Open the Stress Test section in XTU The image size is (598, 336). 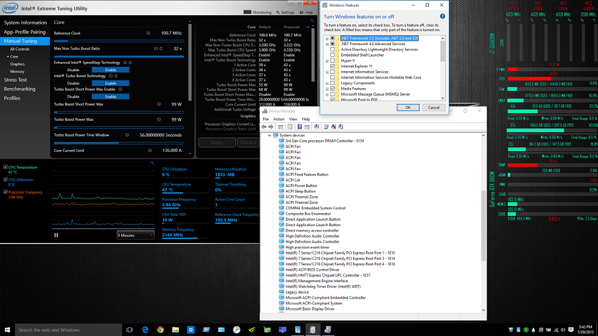(15, 80)
